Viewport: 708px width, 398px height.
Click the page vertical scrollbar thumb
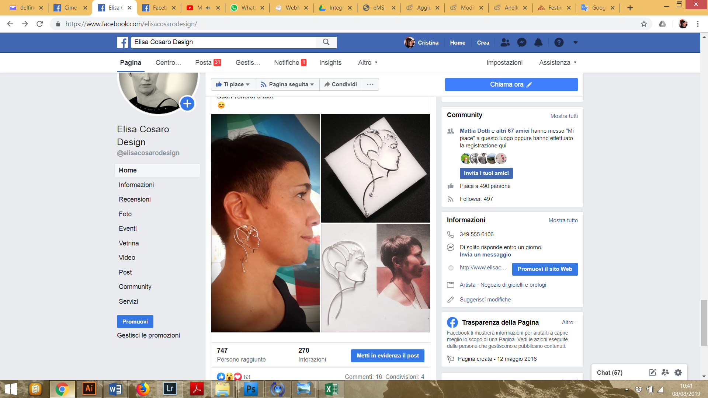704,322
